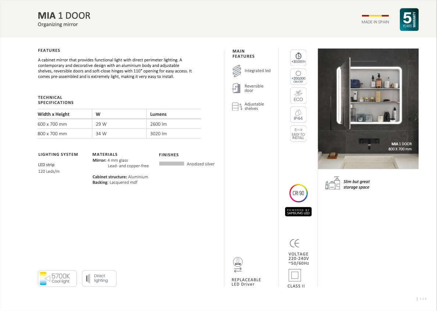Click the storage space toiletries icon
Image resolution: width=437 pixels, height=311 pixels.
click(333, 183)
